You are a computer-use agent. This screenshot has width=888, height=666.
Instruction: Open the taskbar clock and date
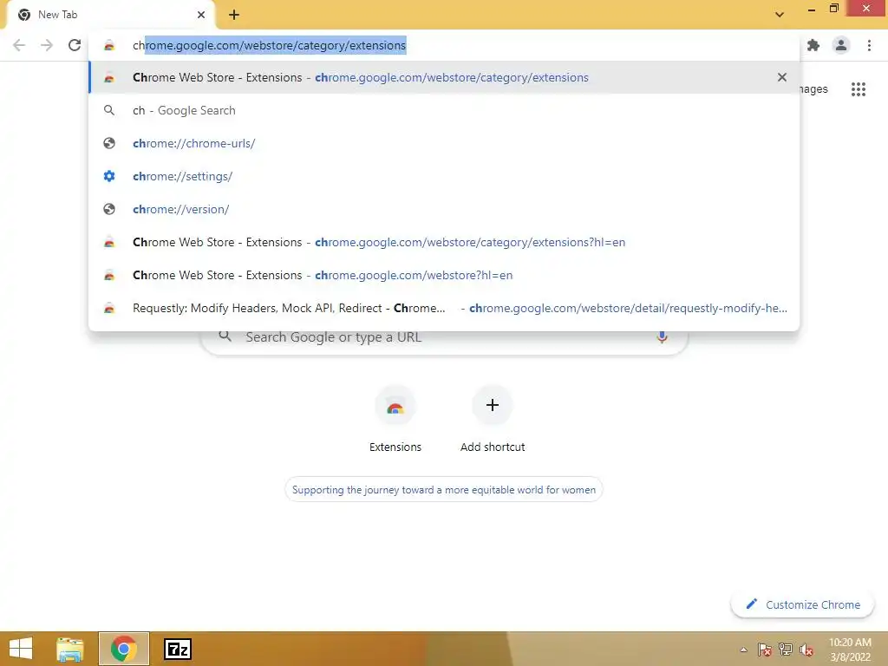[x=850, y=650]
